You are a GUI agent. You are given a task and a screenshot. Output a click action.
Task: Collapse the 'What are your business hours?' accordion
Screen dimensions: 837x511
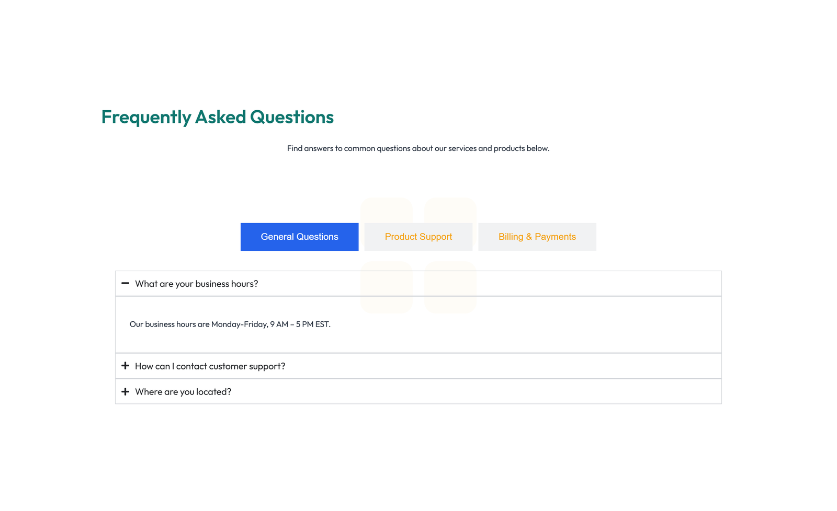(196, 283)
